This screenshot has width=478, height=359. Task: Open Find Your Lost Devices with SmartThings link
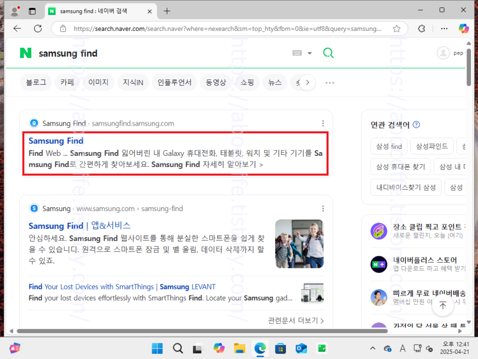(122, 287)
